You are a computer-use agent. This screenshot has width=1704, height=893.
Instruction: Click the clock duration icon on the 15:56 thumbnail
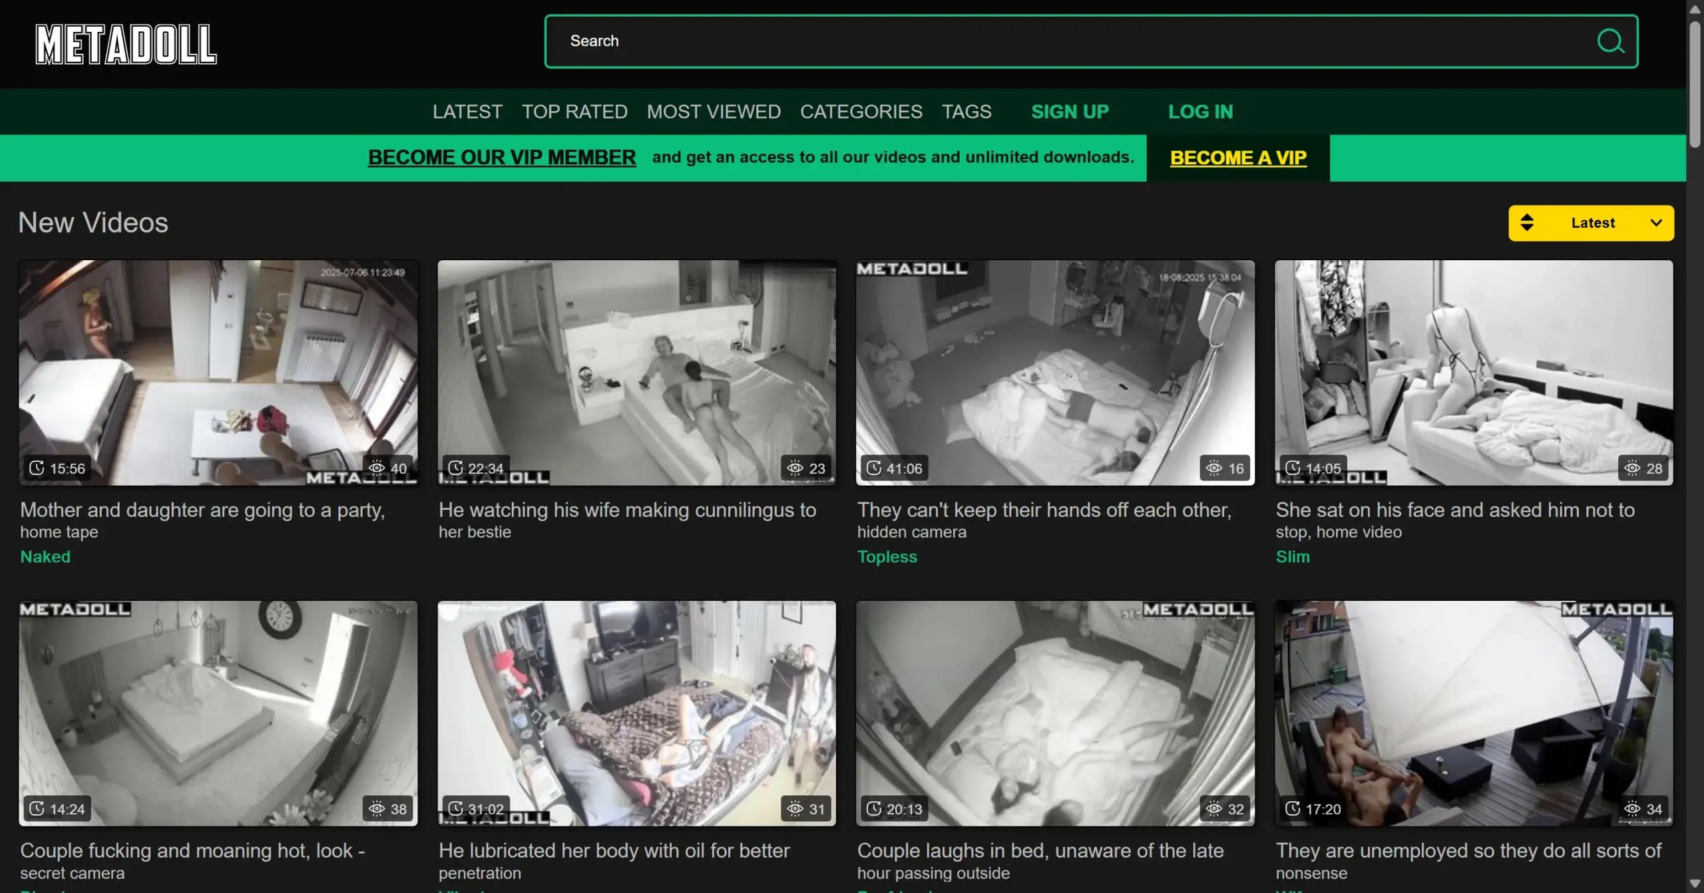click(37, 468)
